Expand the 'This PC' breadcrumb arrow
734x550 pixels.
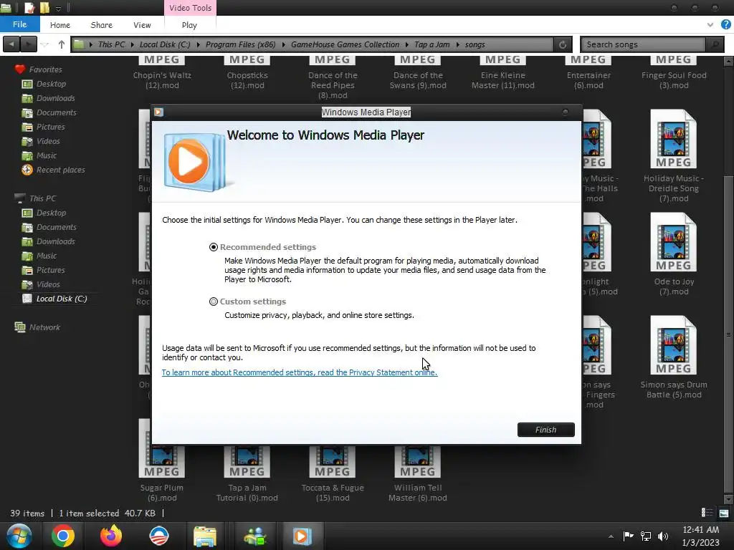133,44
